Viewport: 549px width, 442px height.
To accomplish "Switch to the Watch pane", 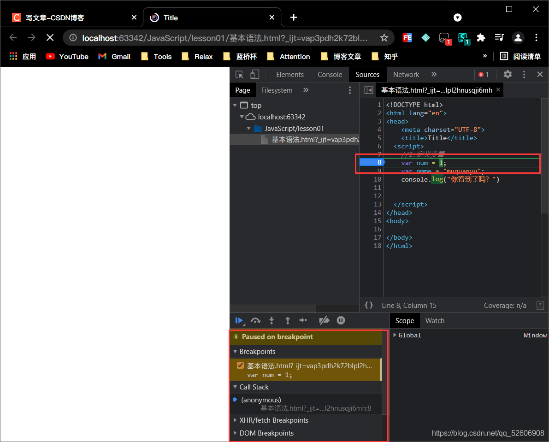I will 435,321.
